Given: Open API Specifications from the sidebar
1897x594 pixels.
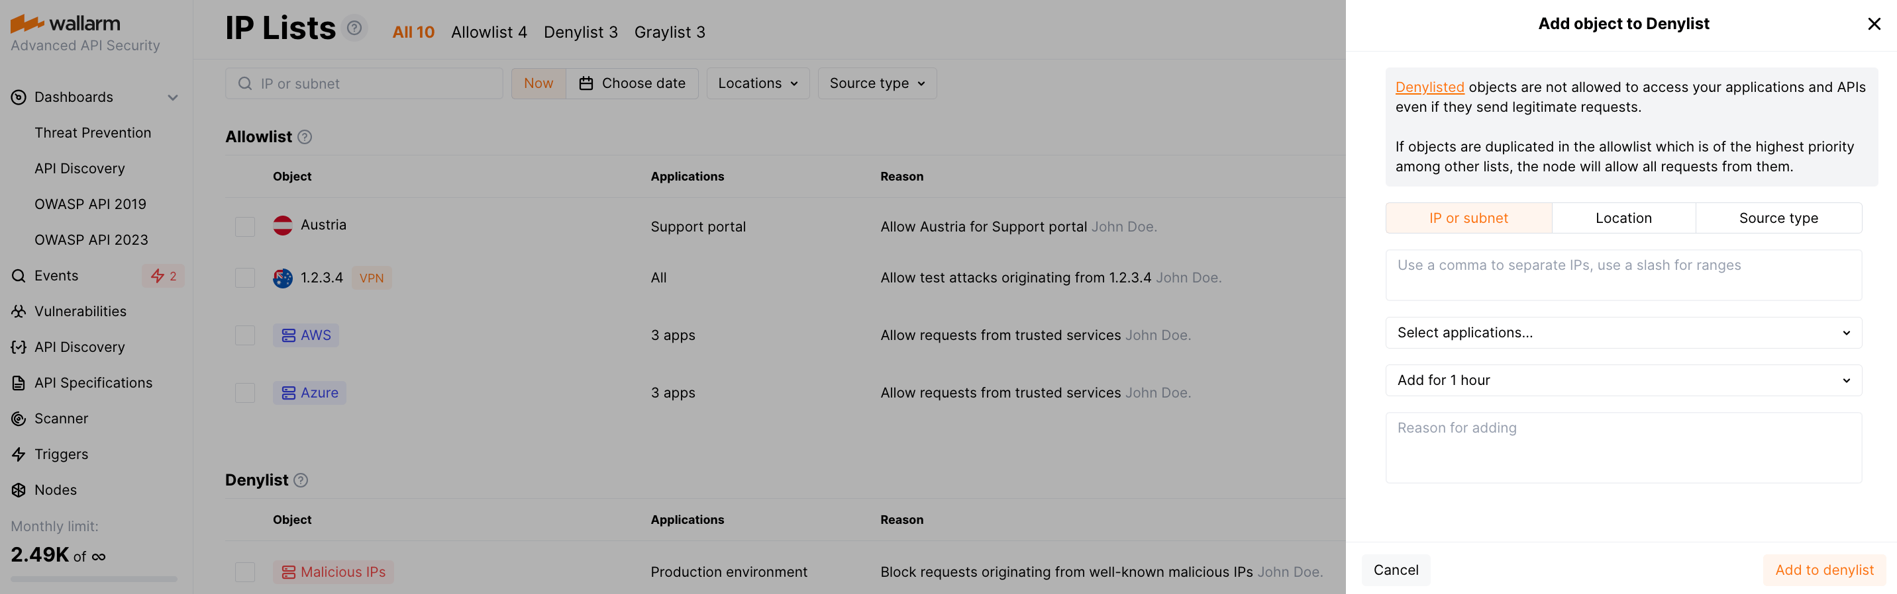Looking at the screenshot, I should pos(93,382).
